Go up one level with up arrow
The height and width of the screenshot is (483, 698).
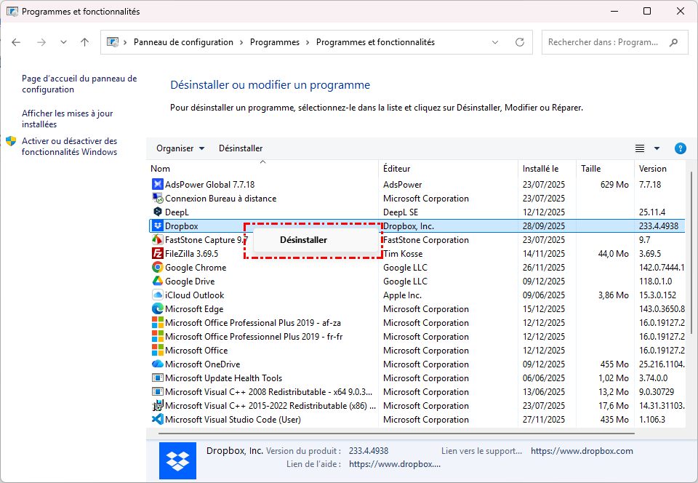pos(84,42)
